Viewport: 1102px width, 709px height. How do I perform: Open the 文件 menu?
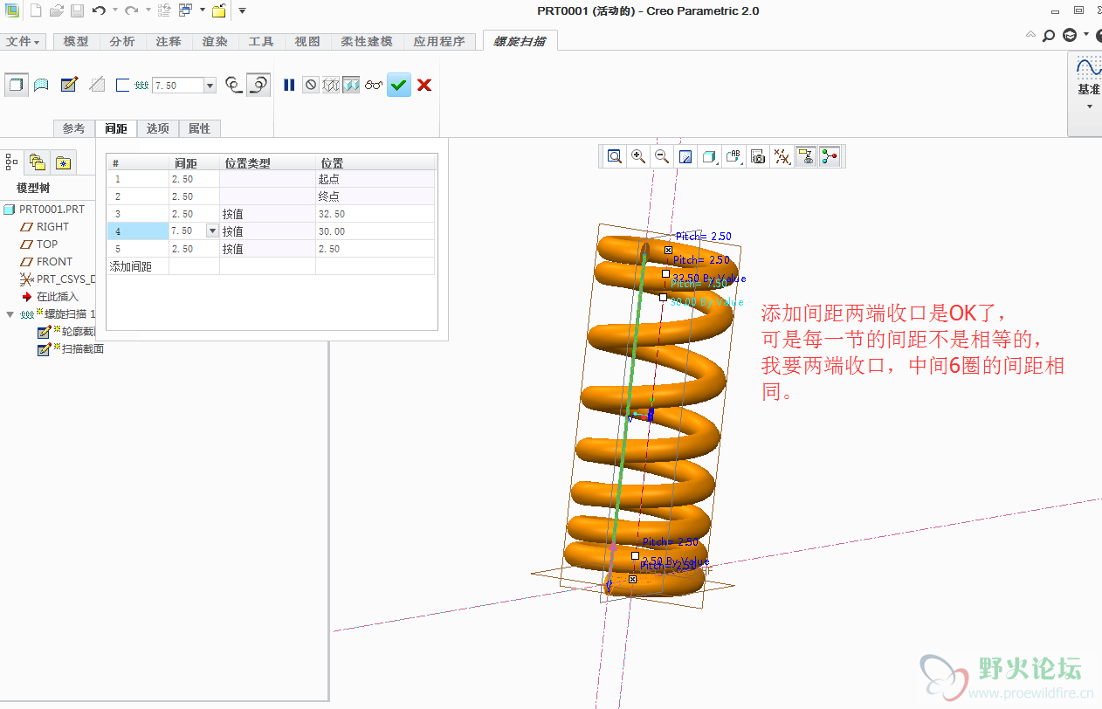coord(24,41)
